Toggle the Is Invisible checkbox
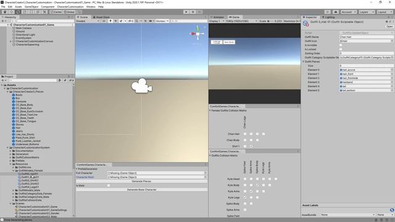The height and width of the screenshot is (222, 395). tap(341, 45)
